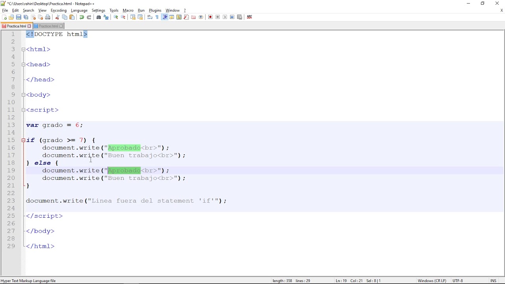Click the 'Ln : 19' status bar entry
The image size is (505, 284).
click(341, 281)
